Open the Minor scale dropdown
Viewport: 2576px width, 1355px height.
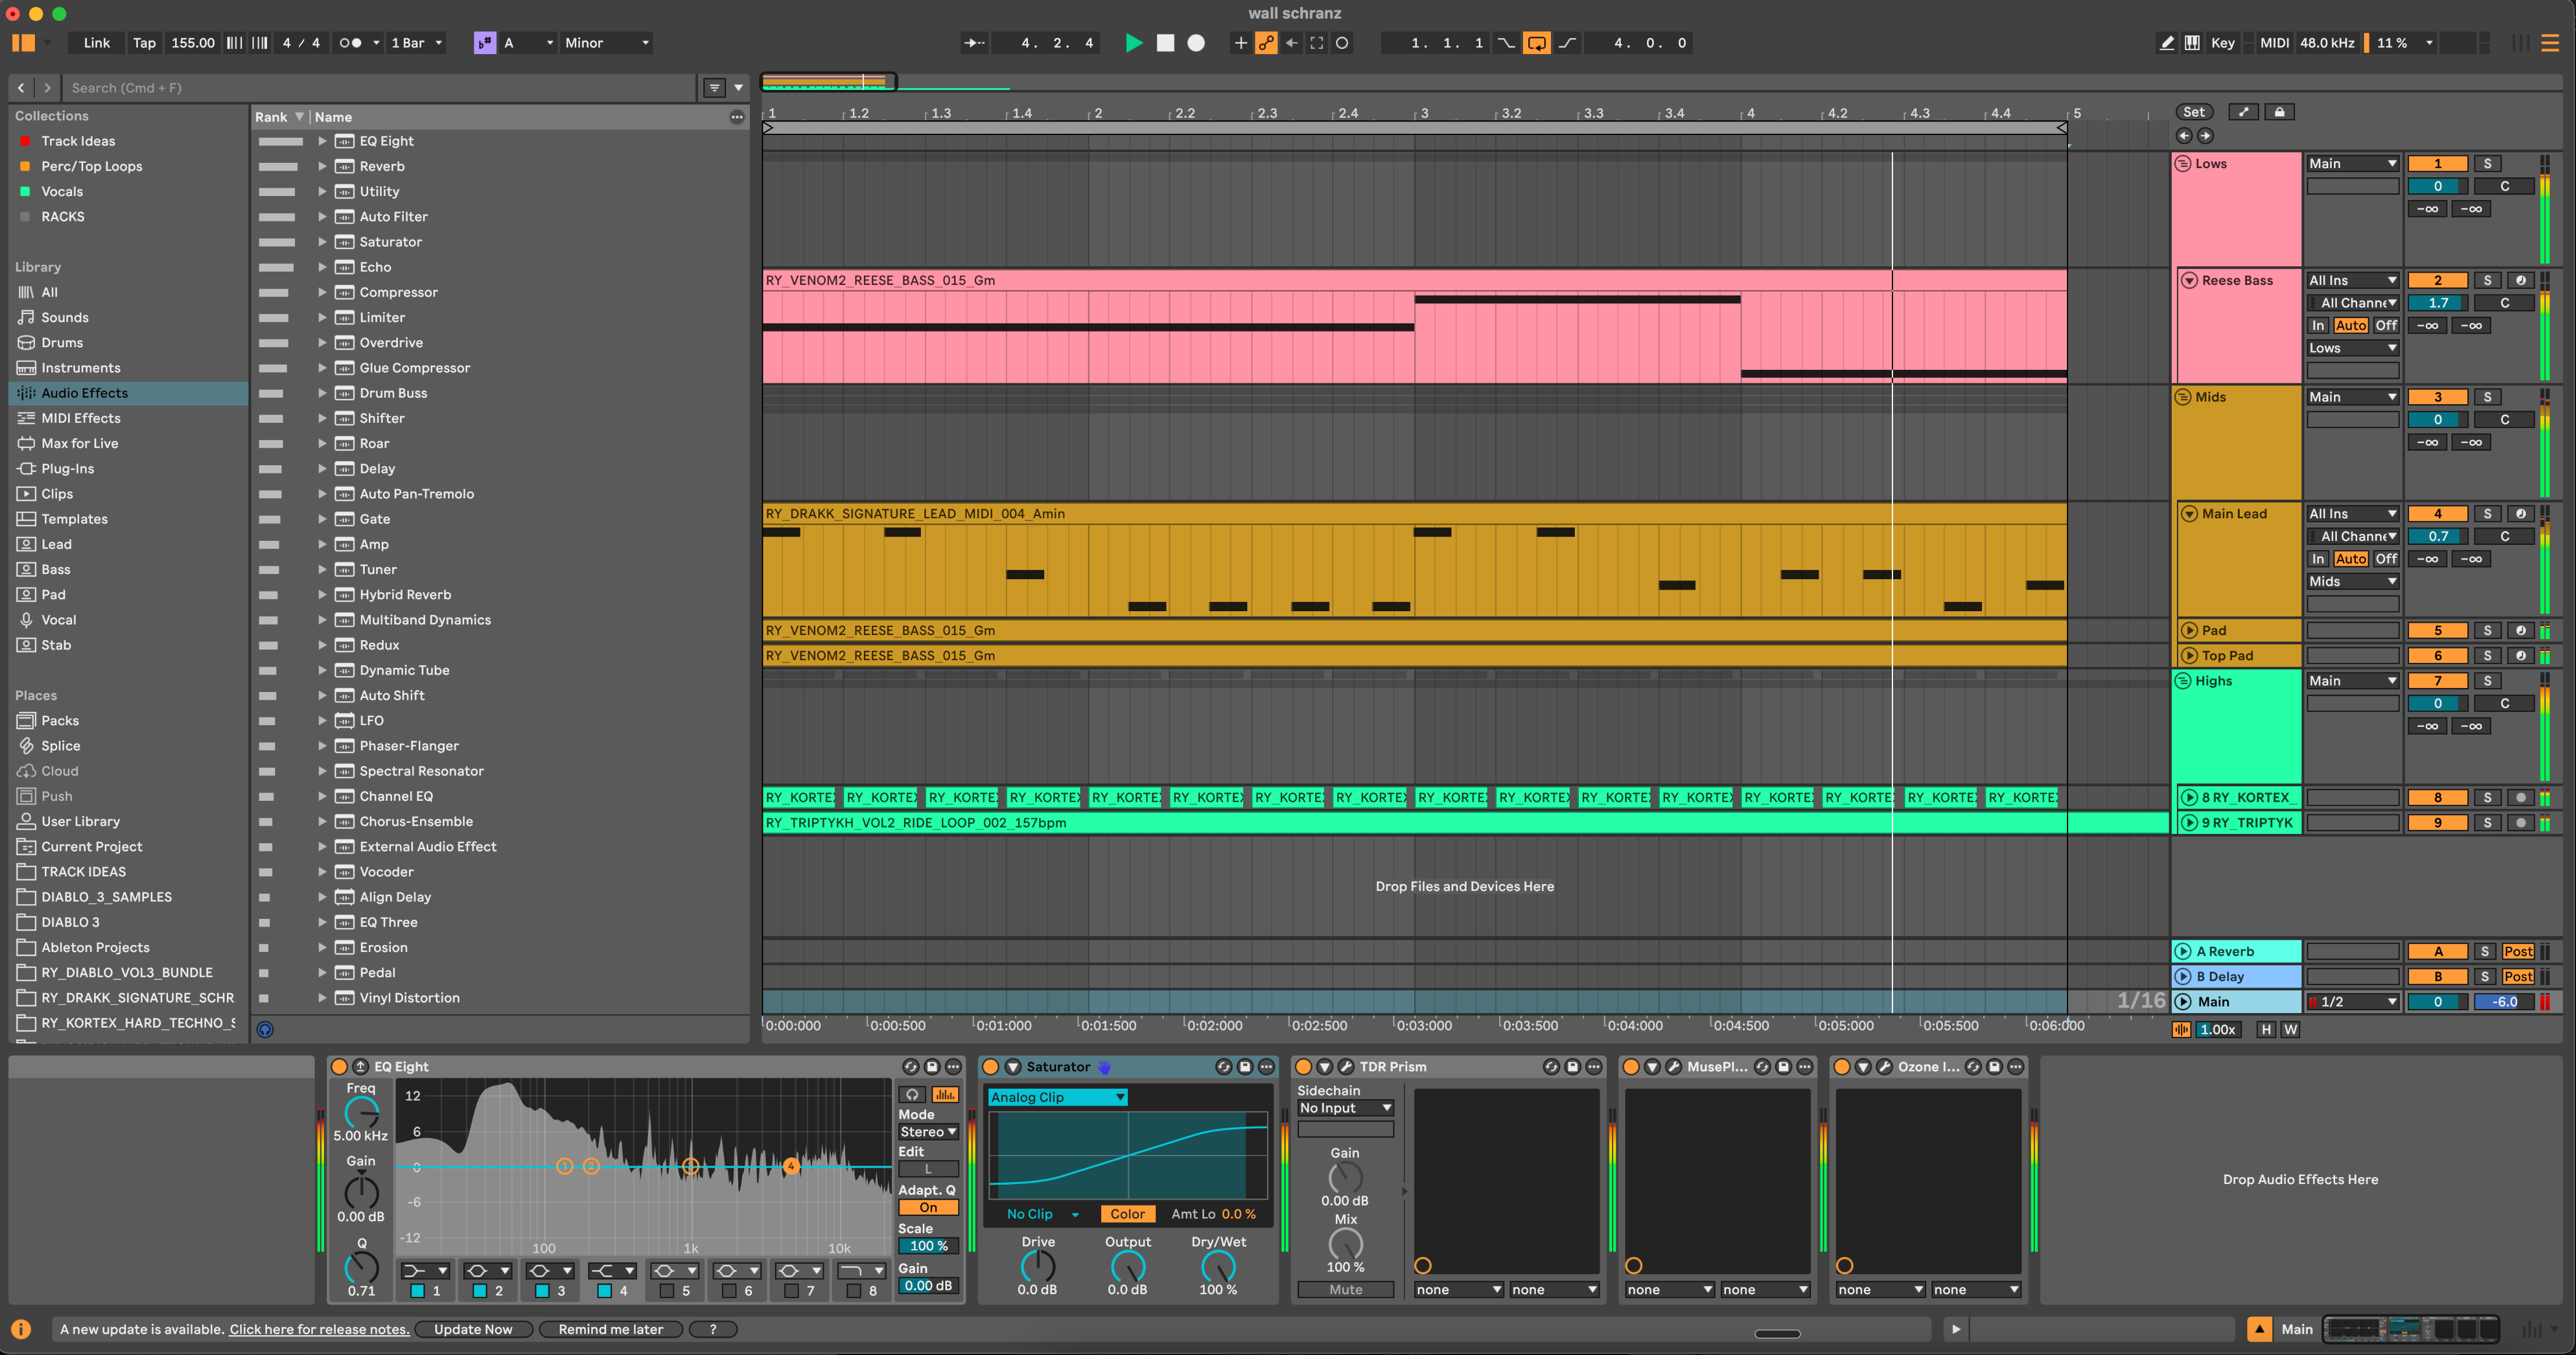[607, 43]
